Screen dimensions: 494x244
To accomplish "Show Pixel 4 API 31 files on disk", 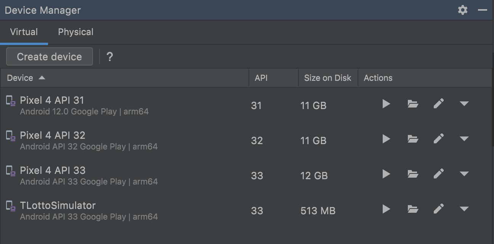I will tap(413, 104).
